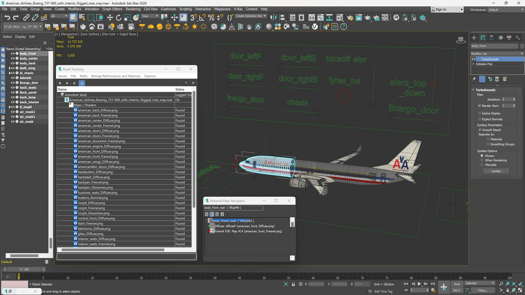This screenshot has height=295, width=525.
Task: Toggle Angle Snap in the toolbar
Action: pyautogui.click(x=202, y=18)
